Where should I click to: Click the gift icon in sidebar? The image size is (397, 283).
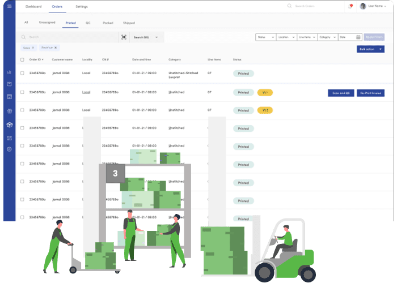[x=9, y=111]
